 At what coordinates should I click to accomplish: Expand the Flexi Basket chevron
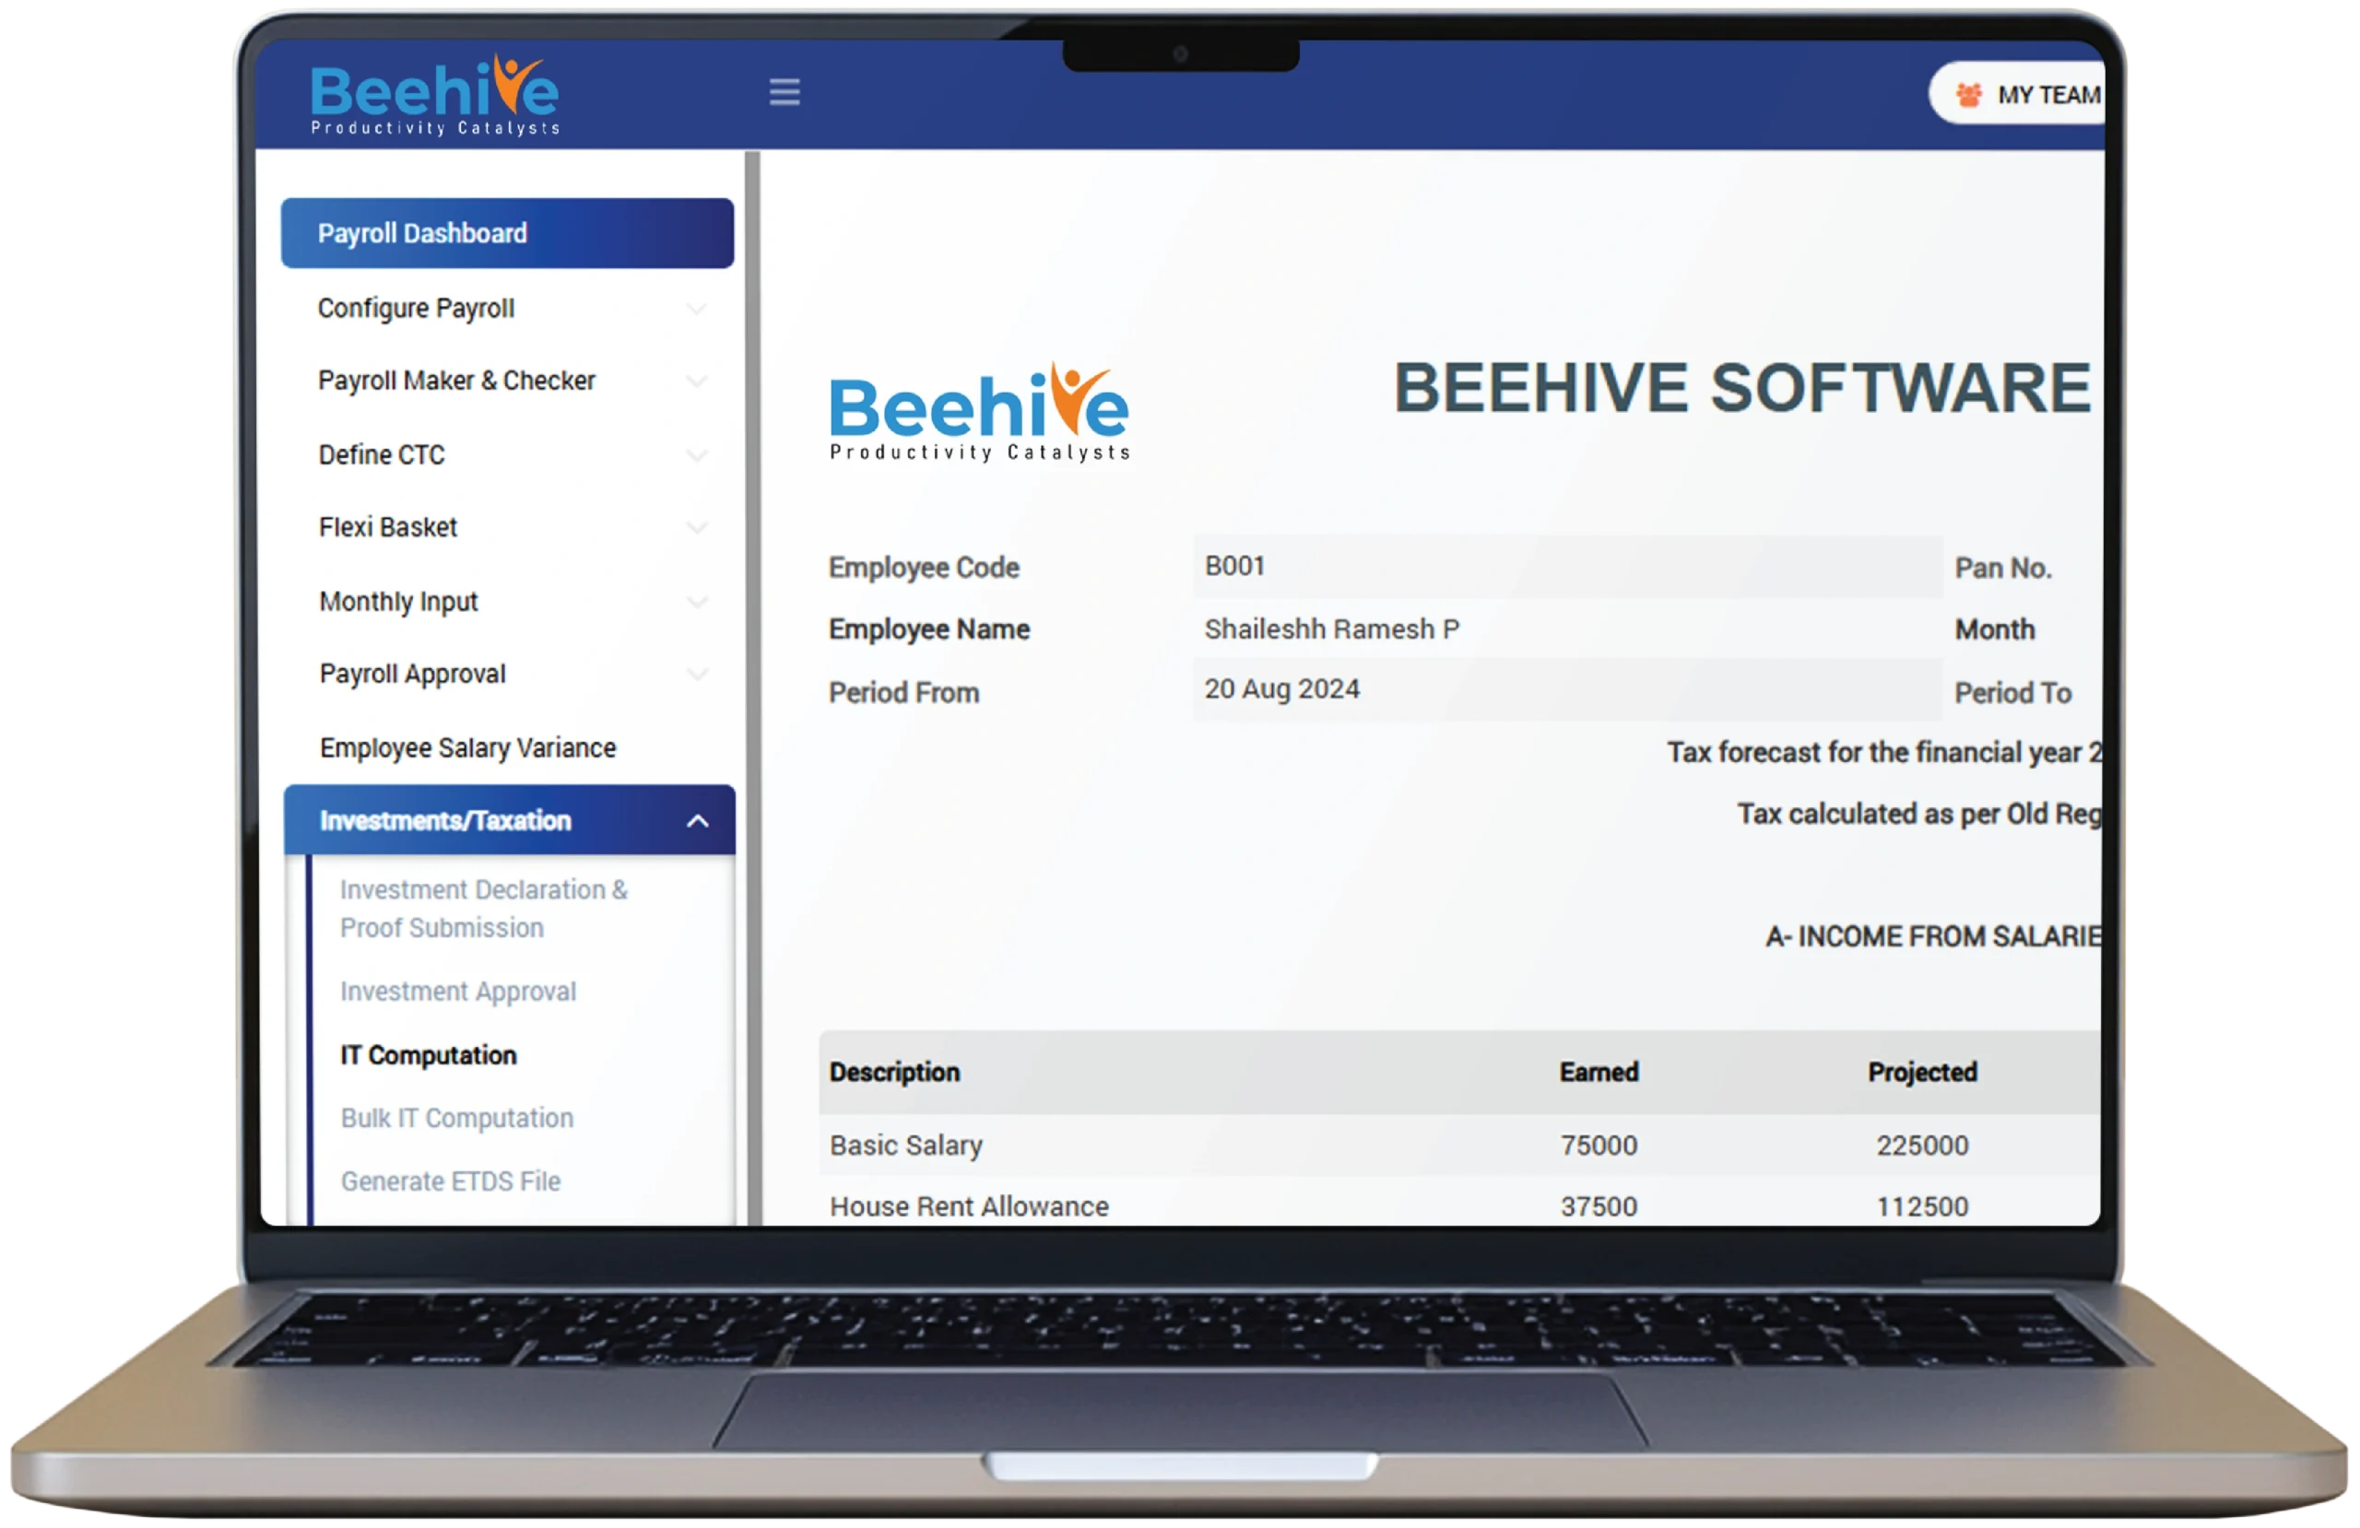tap(697, 527)
